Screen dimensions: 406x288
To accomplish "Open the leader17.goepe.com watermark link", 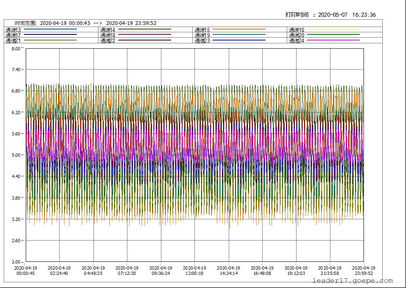I will 352,281.
